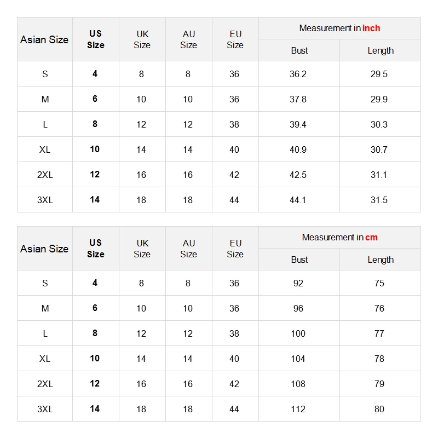Select the 77 length measurement
Screen dimensions: 438x438
click(379, 333)
